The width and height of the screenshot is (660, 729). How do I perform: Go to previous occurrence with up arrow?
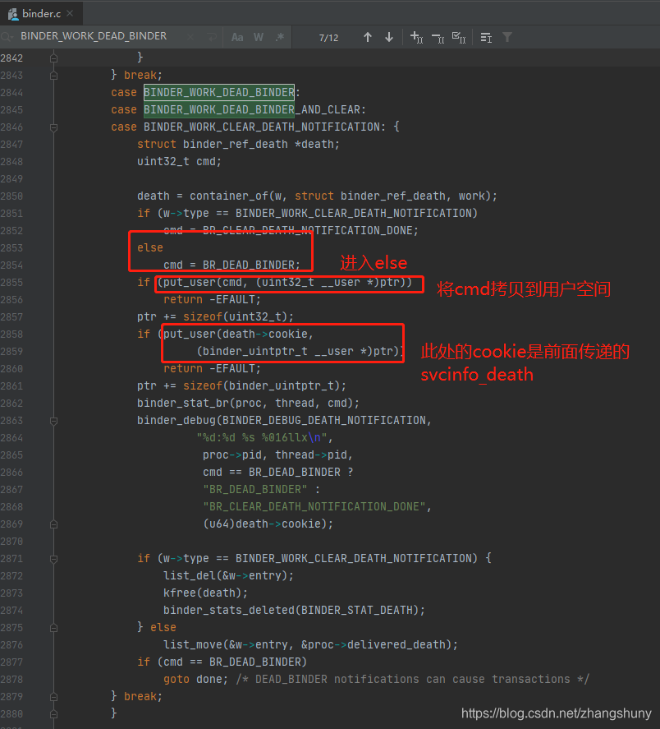(368, 37)
